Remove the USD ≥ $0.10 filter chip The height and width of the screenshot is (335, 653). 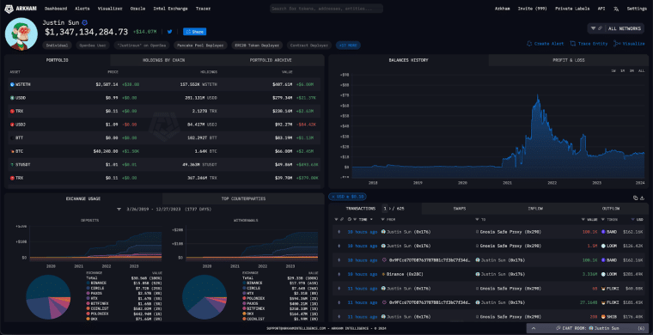pyautogui.click(x=333, y=197)
